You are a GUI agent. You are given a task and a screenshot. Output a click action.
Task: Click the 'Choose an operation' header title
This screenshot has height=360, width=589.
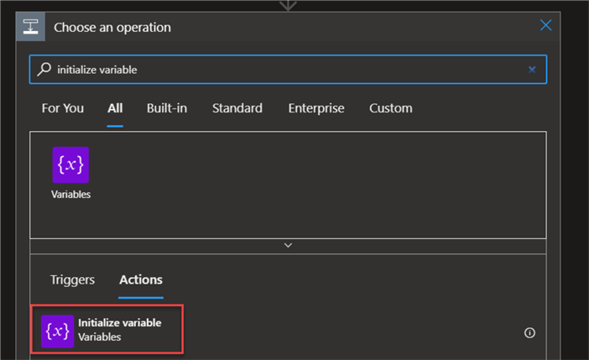112,27
